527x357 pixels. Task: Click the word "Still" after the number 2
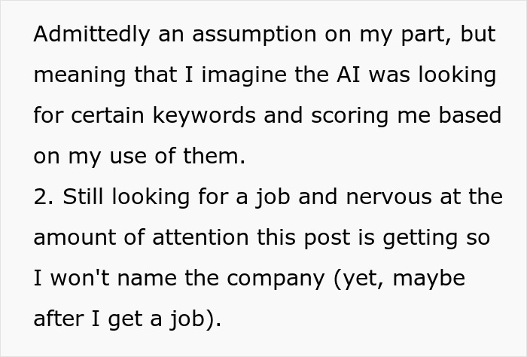82,197
